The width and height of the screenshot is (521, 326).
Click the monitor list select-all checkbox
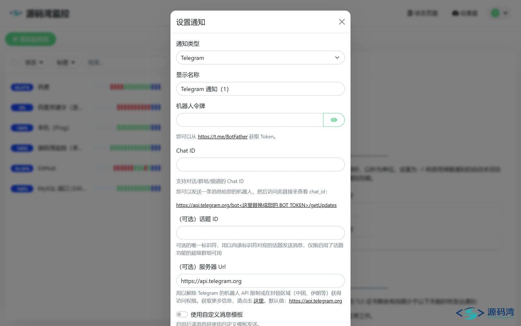coord(14,62)
